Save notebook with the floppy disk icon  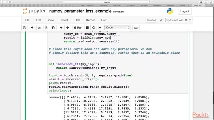[x=25, y=28]
